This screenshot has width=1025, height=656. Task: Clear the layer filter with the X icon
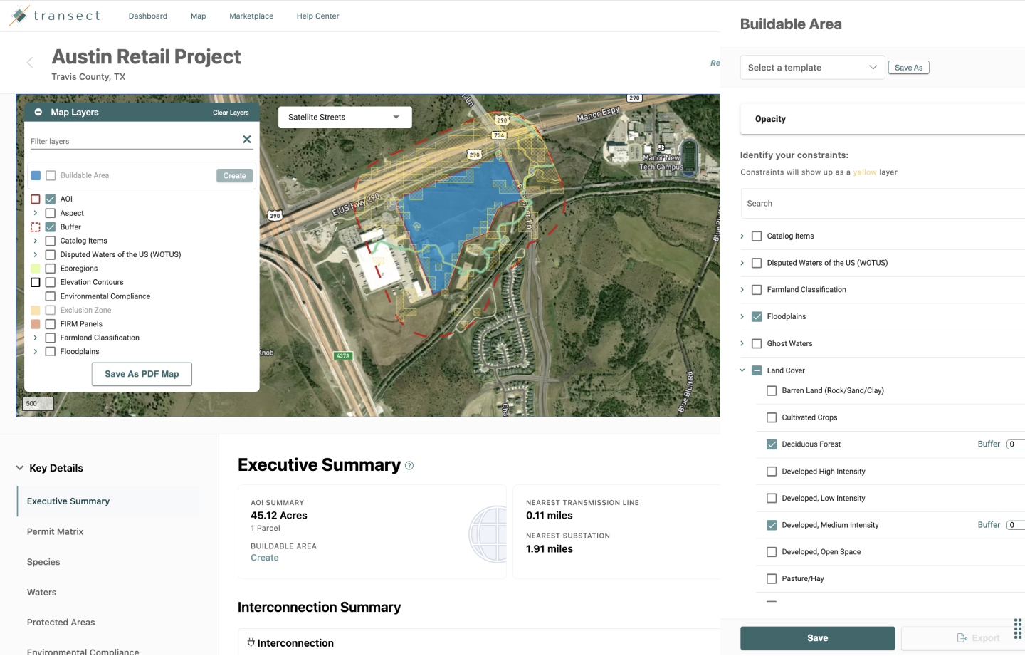[x=247, y=139]
